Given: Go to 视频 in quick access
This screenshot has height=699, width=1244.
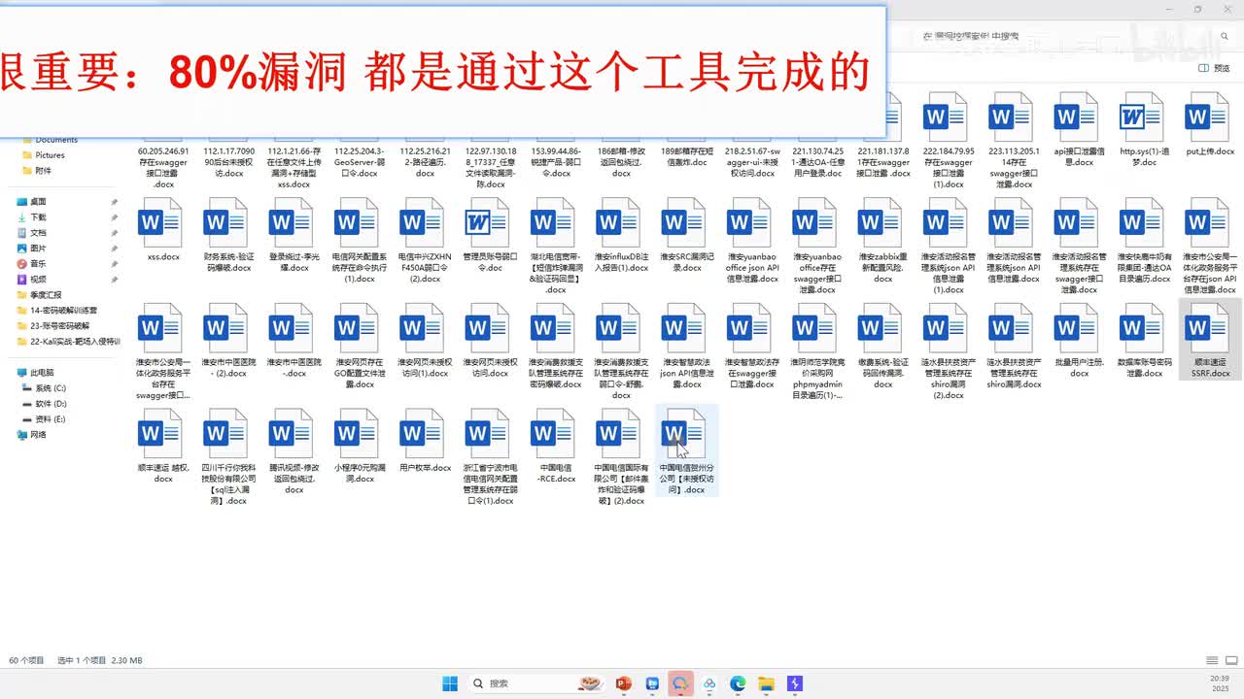Looking at the screenshot, I should pyautogui.click(x=39, y=280).
